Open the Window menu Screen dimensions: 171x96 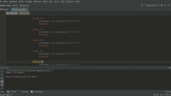click(x=70, y=2)
